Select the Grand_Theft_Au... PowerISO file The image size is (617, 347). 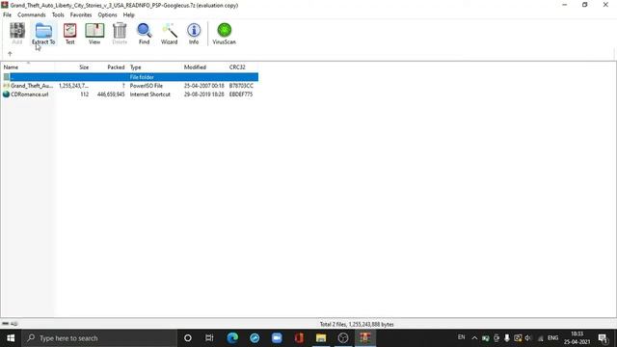(130, 86)
